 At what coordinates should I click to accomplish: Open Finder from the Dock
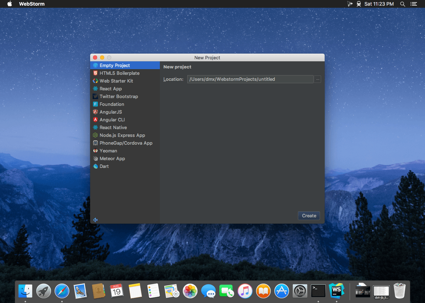[25, 291]
